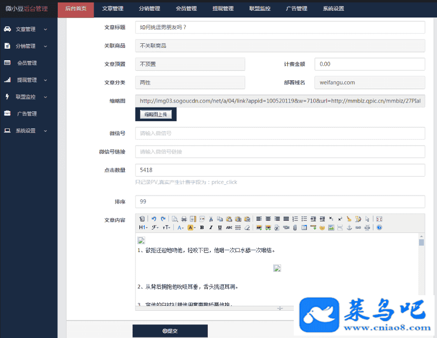Open the 关联商品 dropdown showing 不关联商品

(280, 46)
